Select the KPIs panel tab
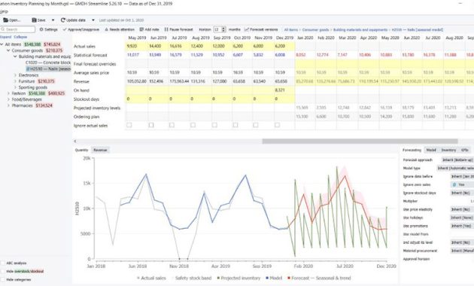This screenshot has height=286, width=474. tap(465, 150)
